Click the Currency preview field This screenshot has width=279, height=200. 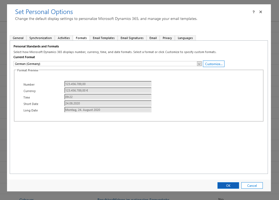click(x=108, y=90)
